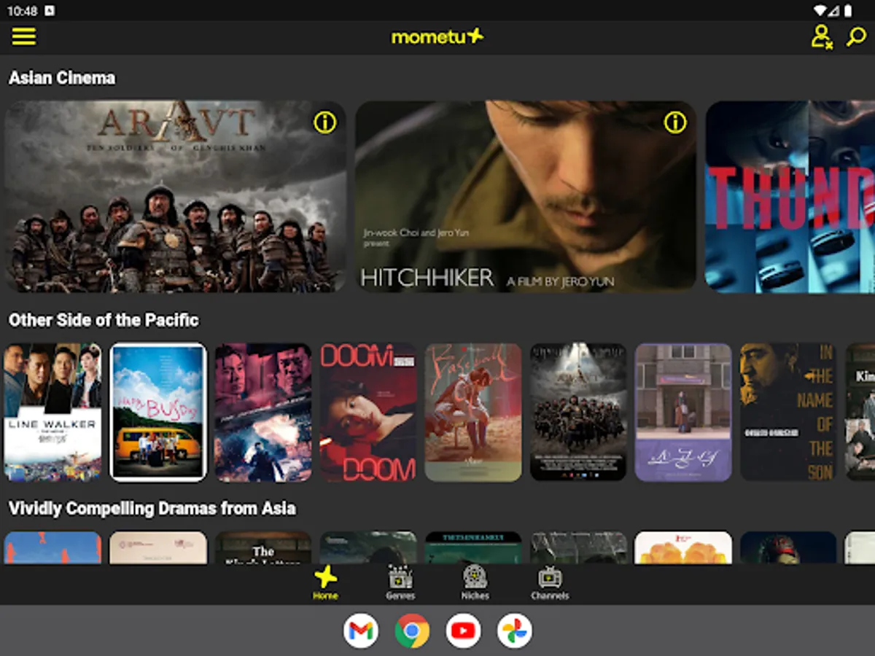Launch YouTube from the dock
The height and width of the screenshot is (656, 875).
point(463,631)
